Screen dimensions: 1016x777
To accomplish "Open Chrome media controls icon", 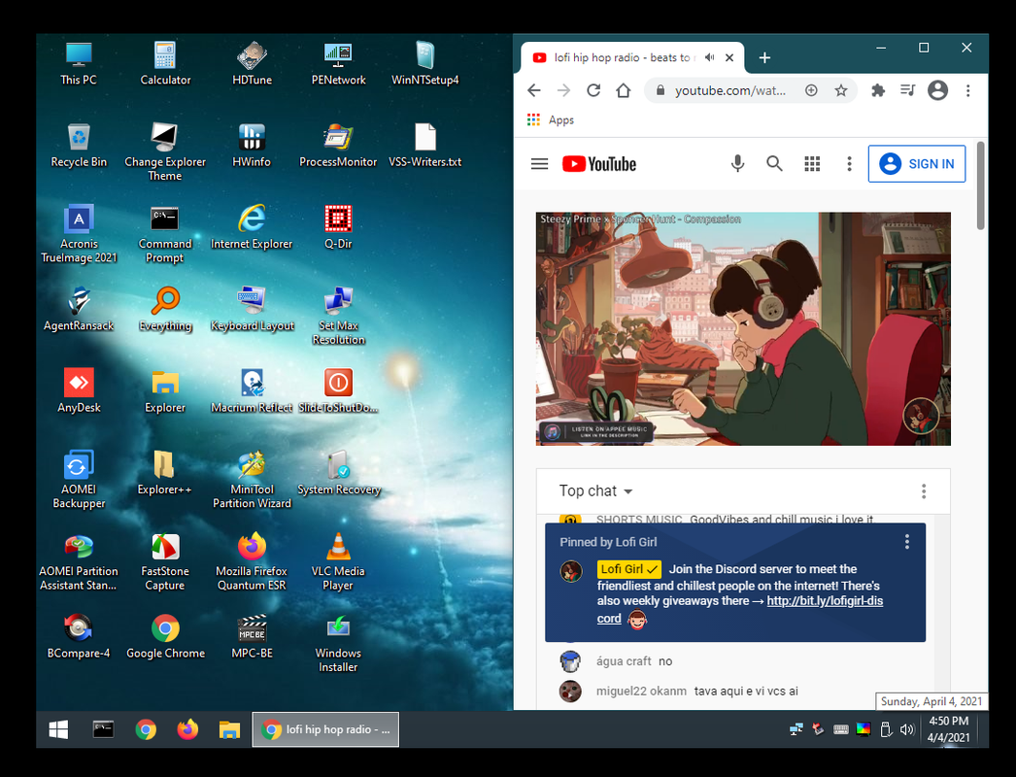I will tap(907, 90).
